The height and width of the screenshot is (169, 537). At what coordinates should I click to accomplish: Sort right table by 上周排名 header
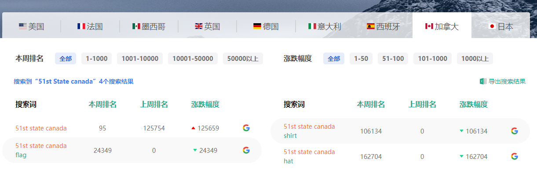(422, 104)
